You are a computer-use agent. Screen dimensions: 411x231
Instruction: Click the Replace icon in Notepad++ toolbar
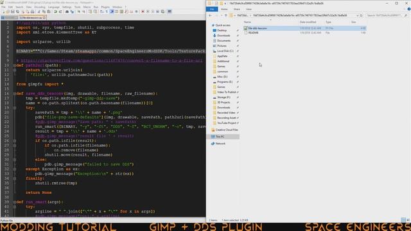pyautogui.click(x=72, y=12)
